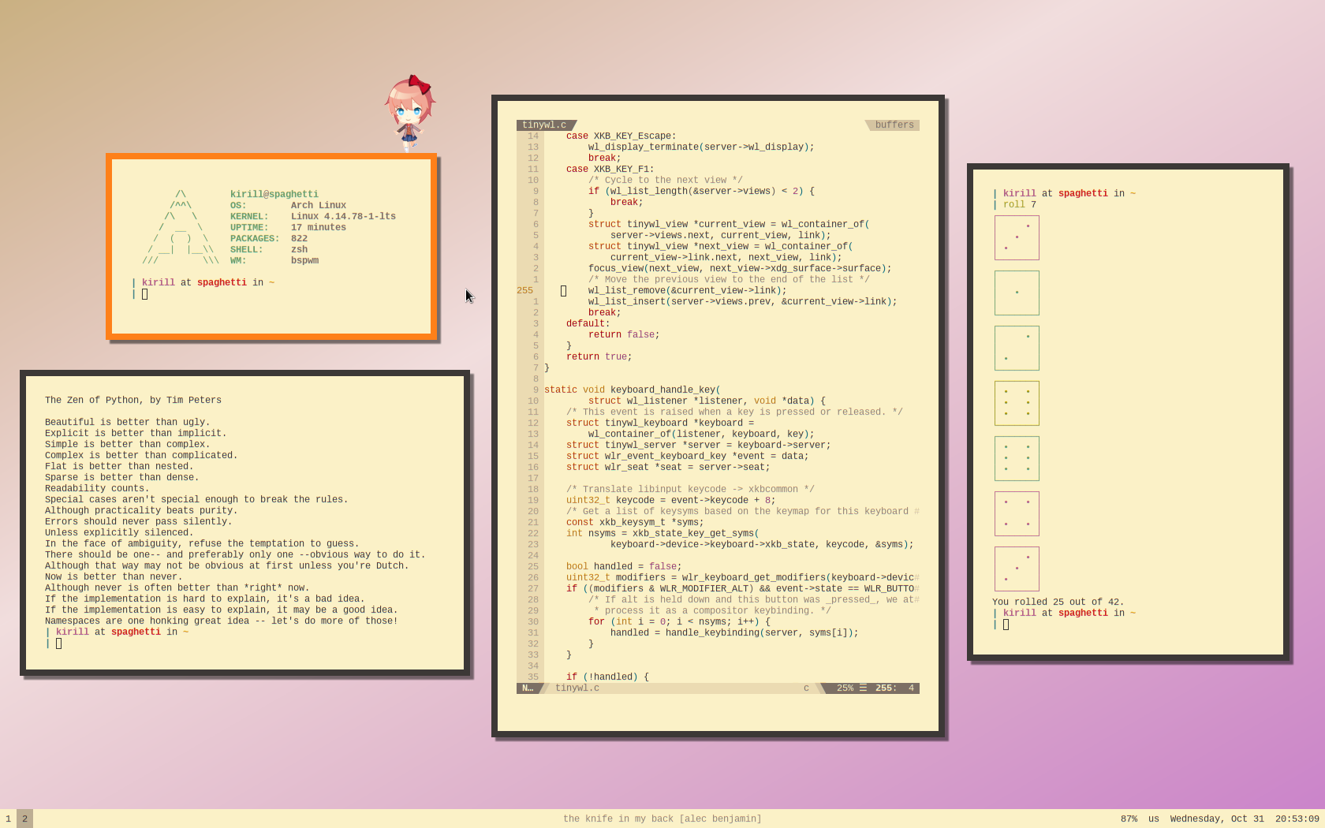Switch to workspace 2
Viewport: 1325px width, 828px height.
click(x=24, y=819)
